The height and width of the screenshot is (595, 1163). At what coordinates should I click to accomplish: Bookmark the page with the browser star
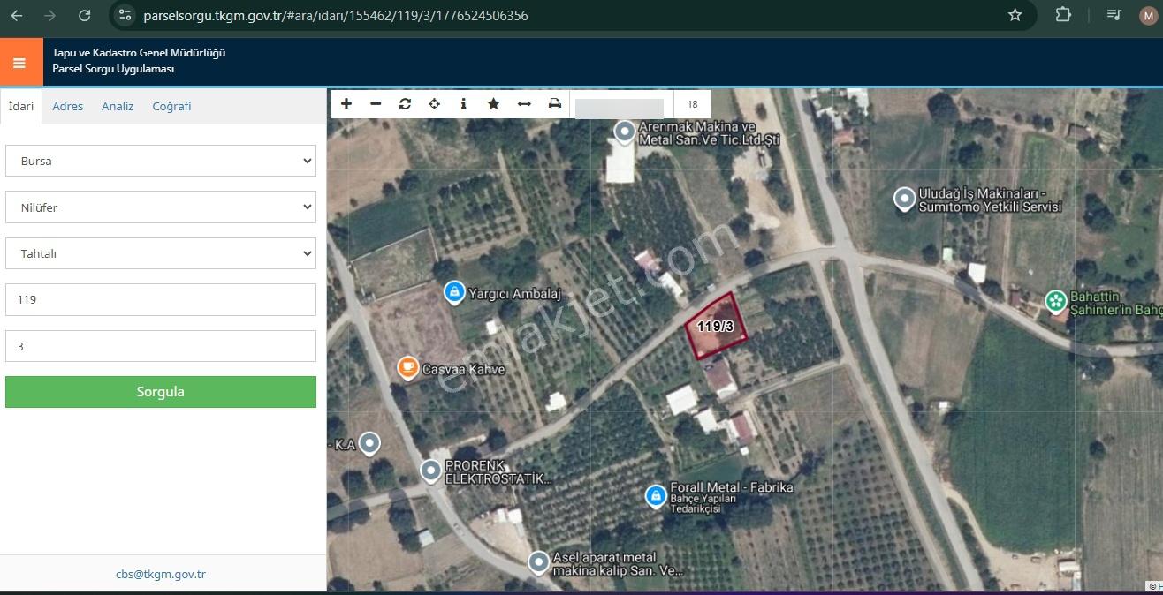coord(1015,15)
